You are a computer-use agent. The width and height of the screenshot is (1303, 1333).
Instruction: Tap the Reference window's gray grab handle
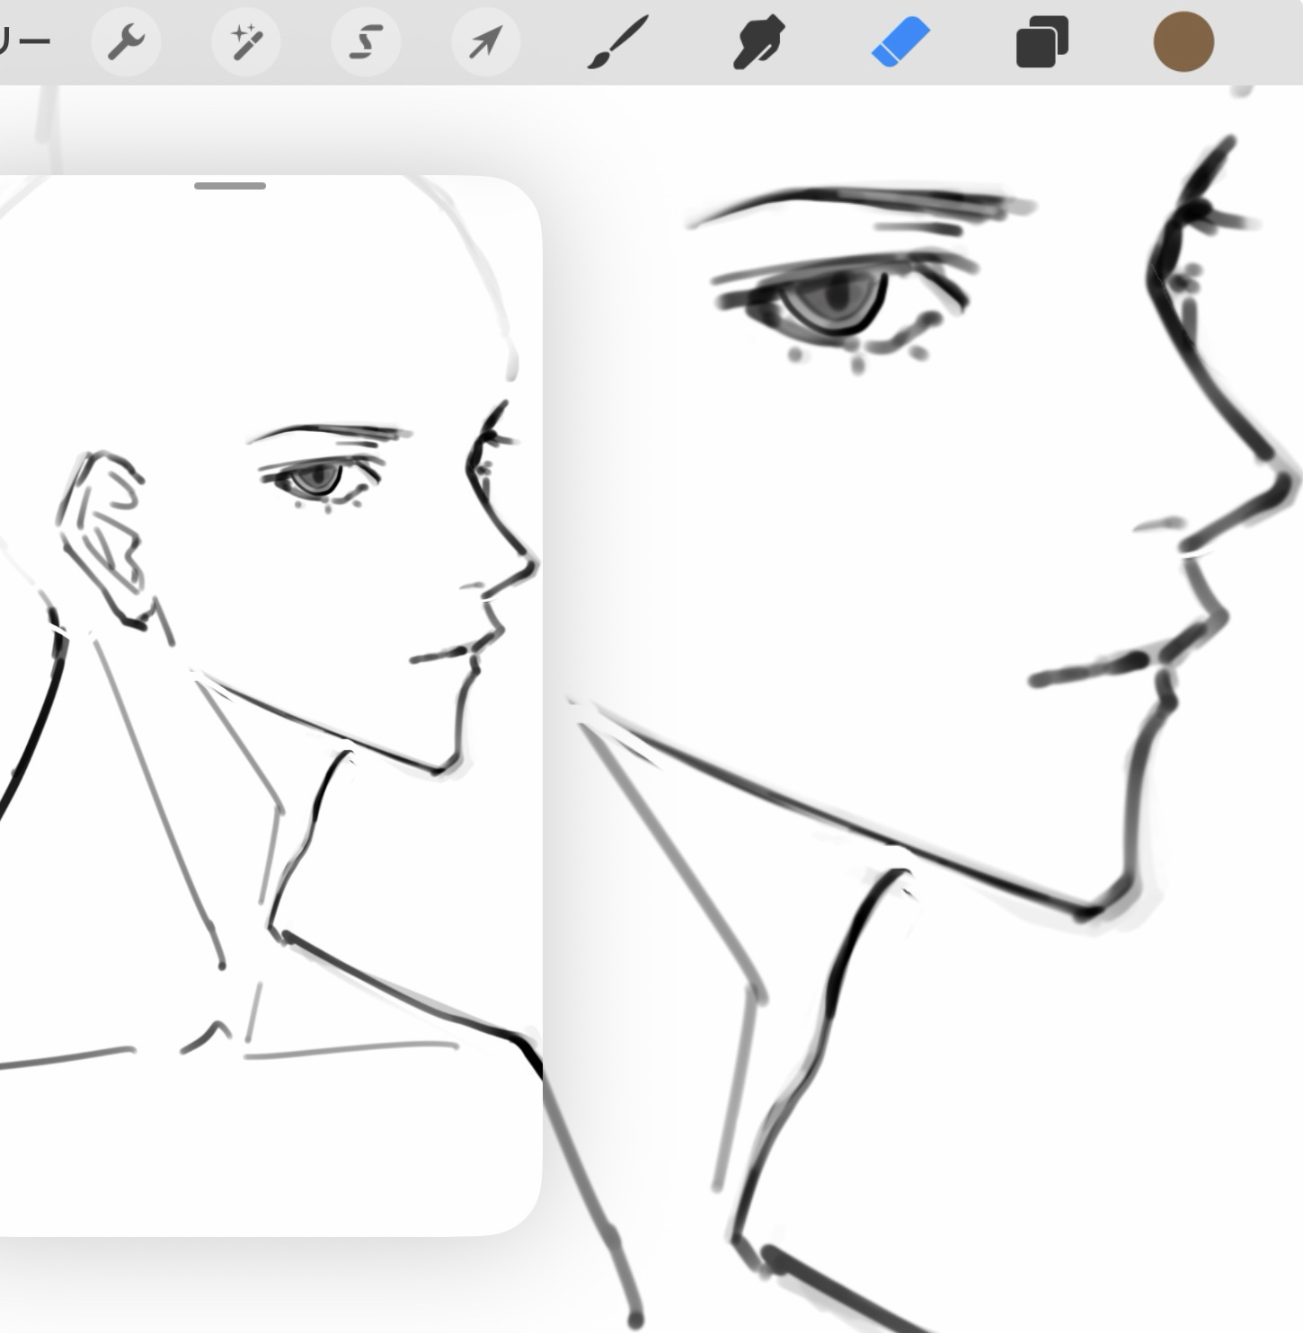pyautogui.click(x=230, y=186)
